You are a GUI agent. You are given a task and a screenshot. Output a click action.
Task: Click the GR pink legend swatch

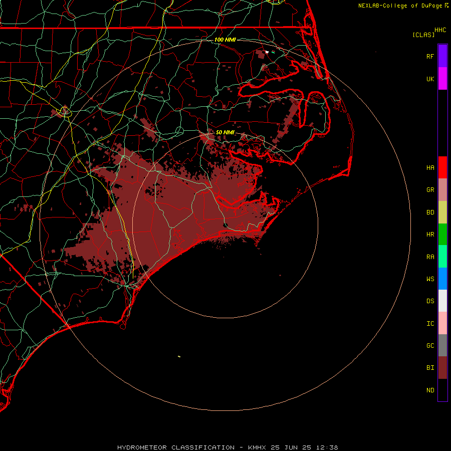[x=442, y=190]
